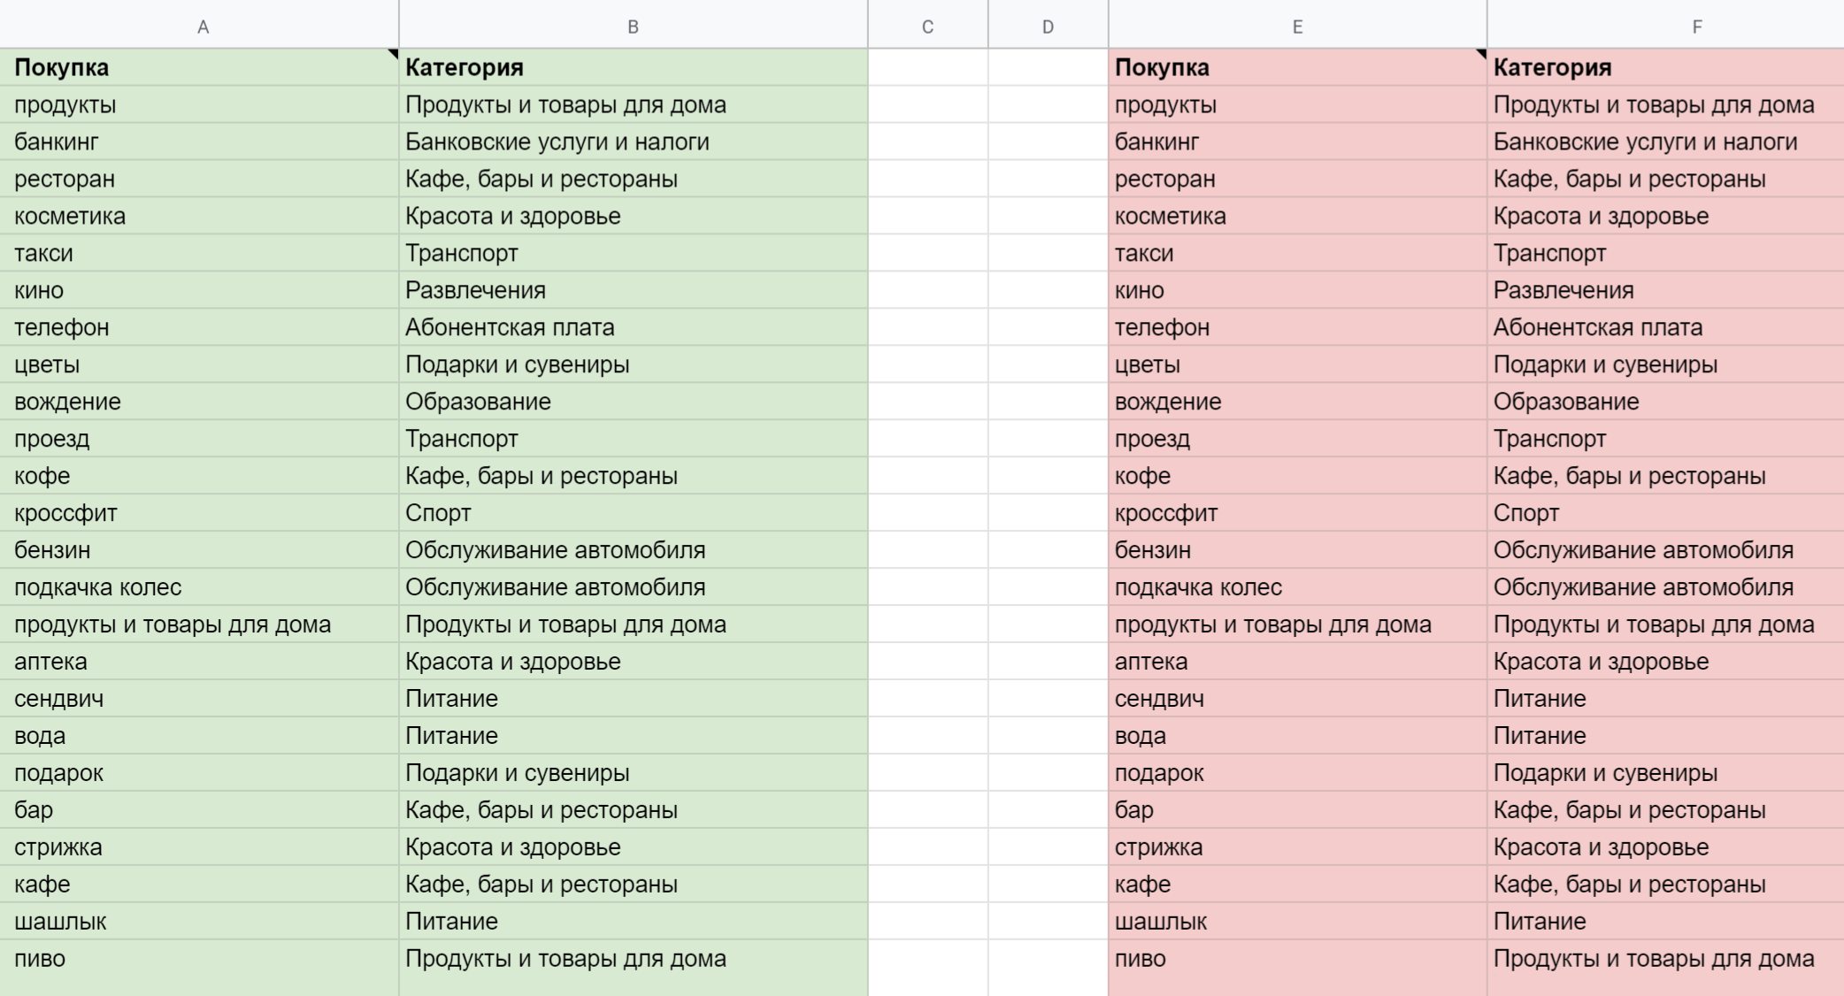Select column C header
This screenshot has height=996, width=1844.
pos(928,25)
